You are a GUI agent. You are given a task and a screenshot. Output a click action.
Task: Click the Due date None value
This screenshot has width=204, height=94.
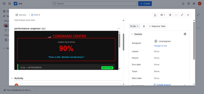point(157,65)
